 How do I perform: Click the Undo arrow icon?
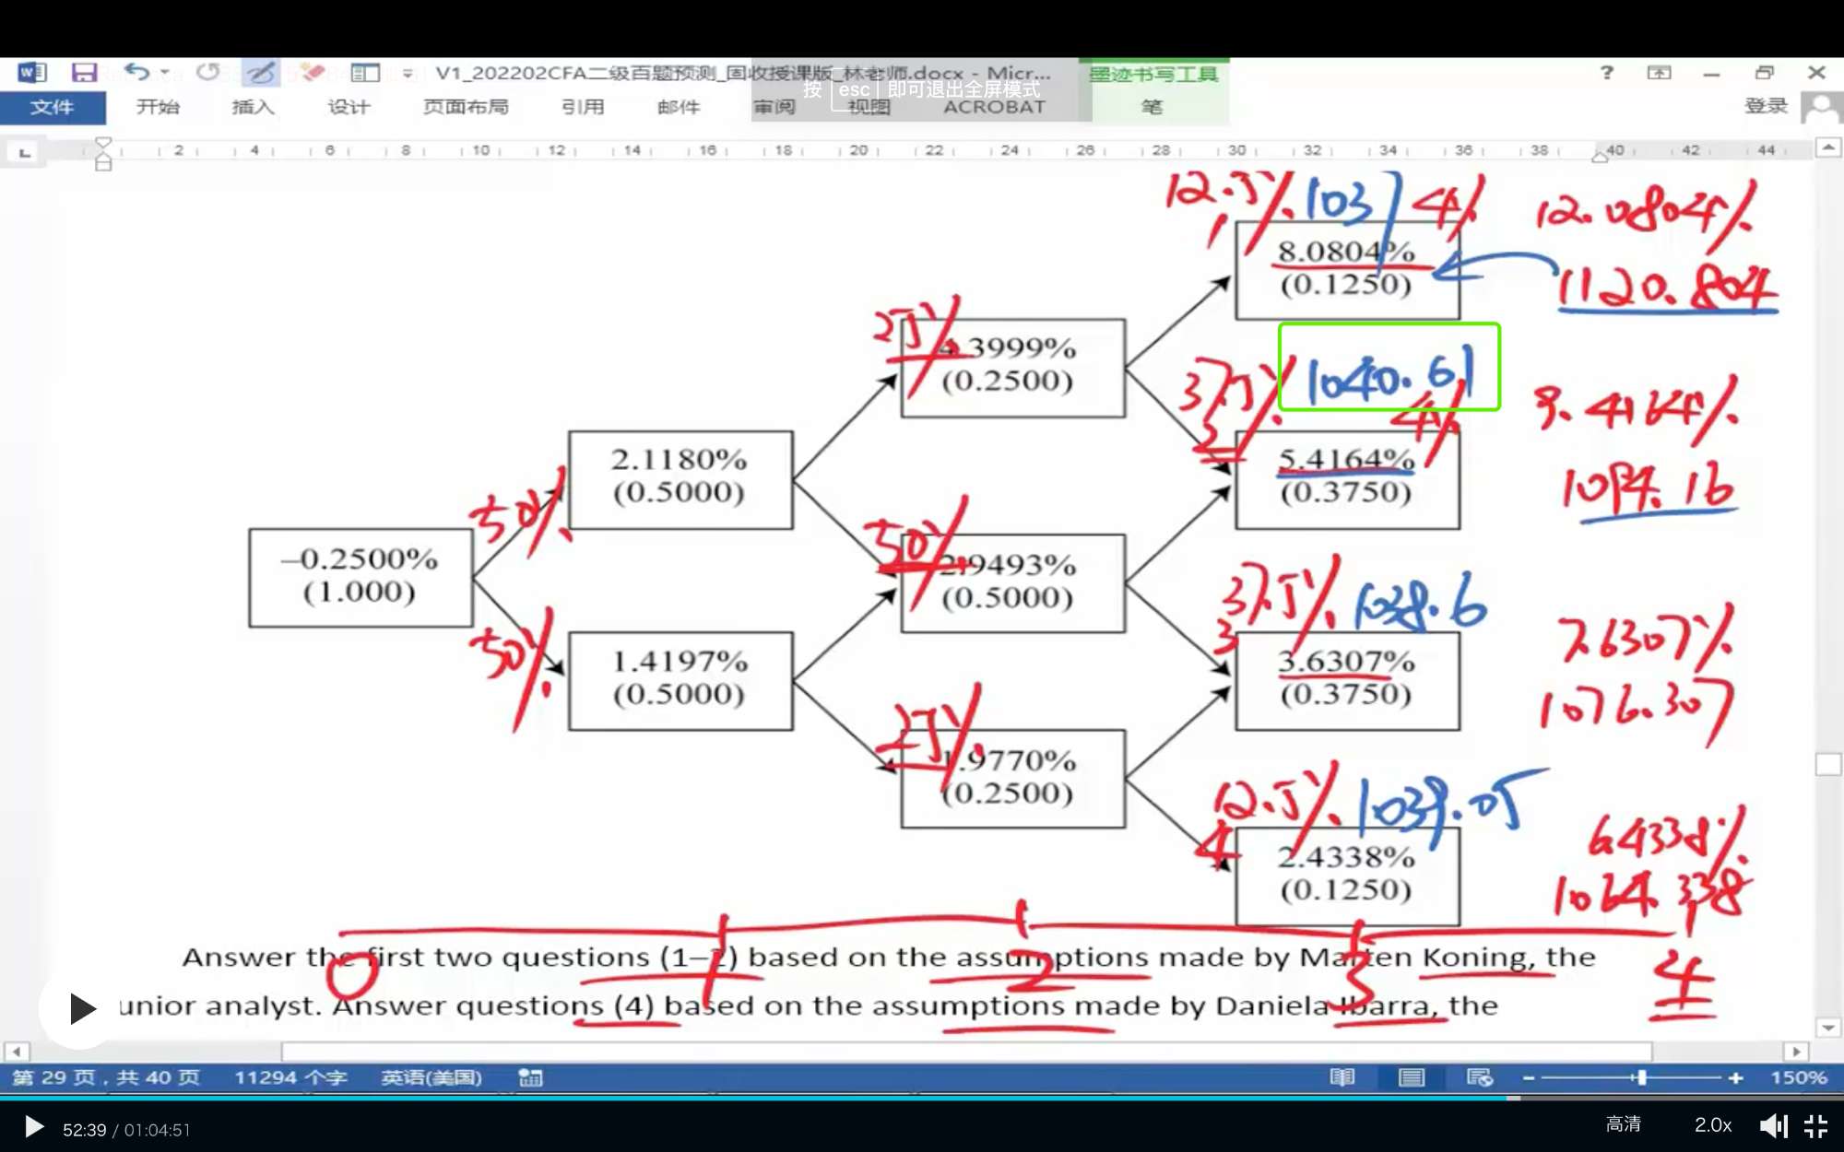coord(136,71)
